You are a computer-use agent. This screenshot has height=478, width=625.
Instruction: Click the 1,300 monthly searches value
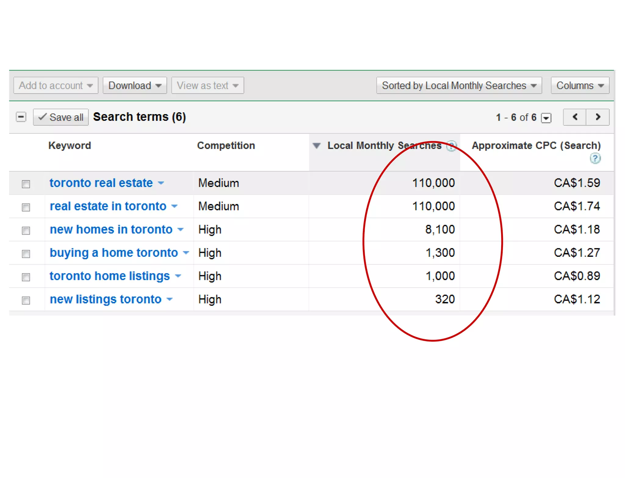(440, 253)
